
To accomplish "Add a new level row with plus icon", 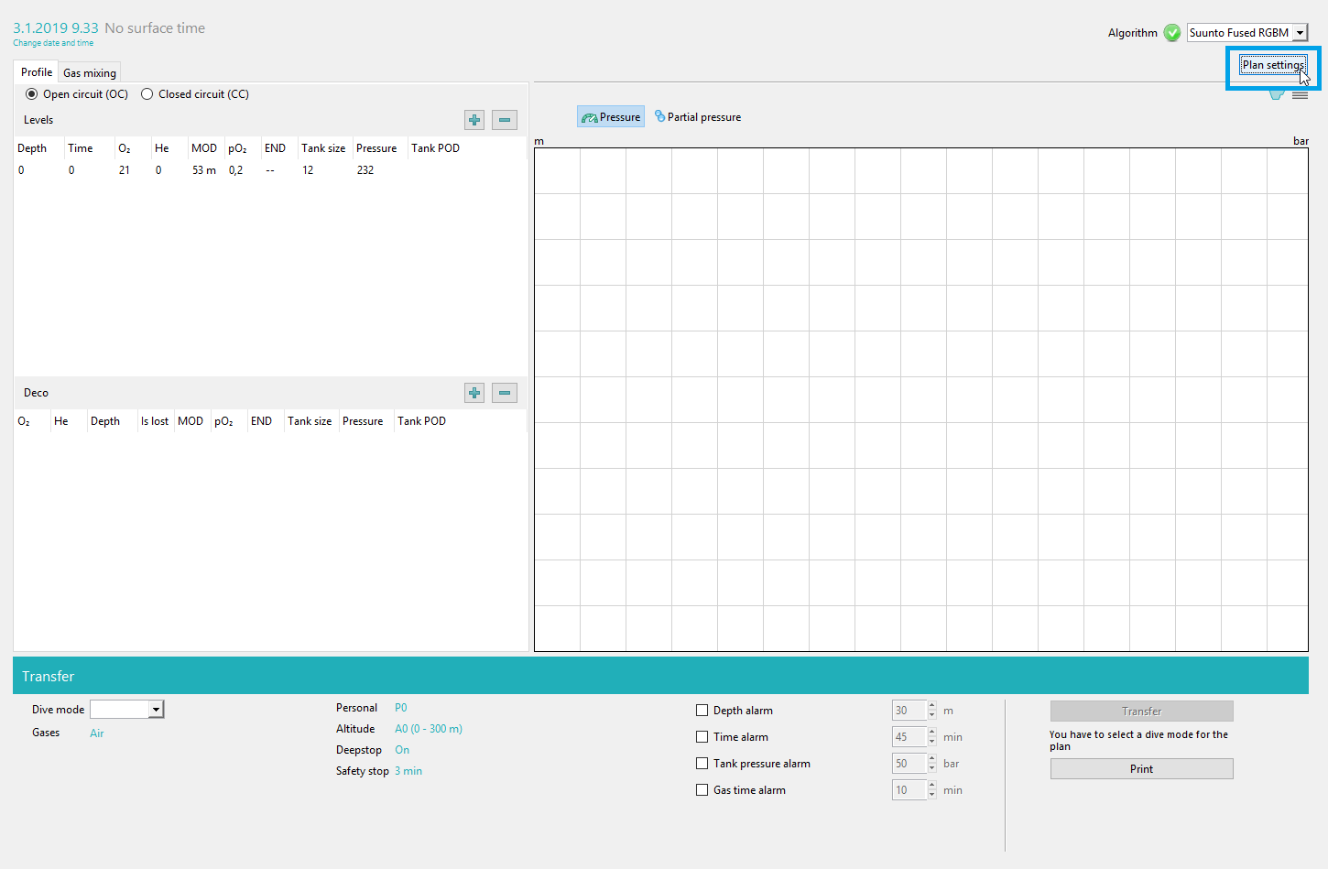I will (474, 120).
